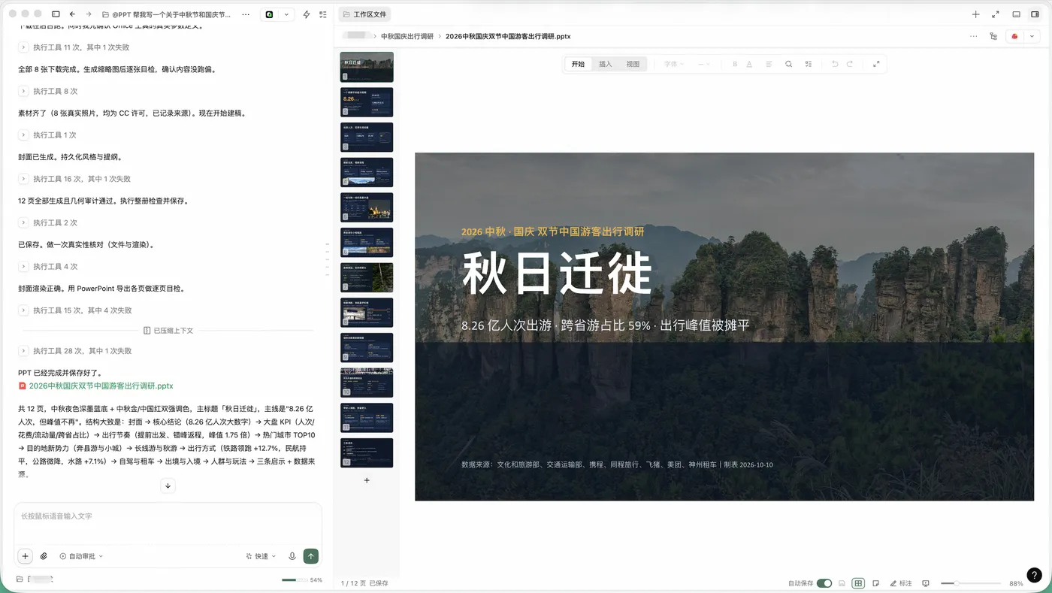Image resolution: width=1052 pixels, height=593 pixels.
Task: Open the conversation title more-options ellipsis
Action: [246, 14]
